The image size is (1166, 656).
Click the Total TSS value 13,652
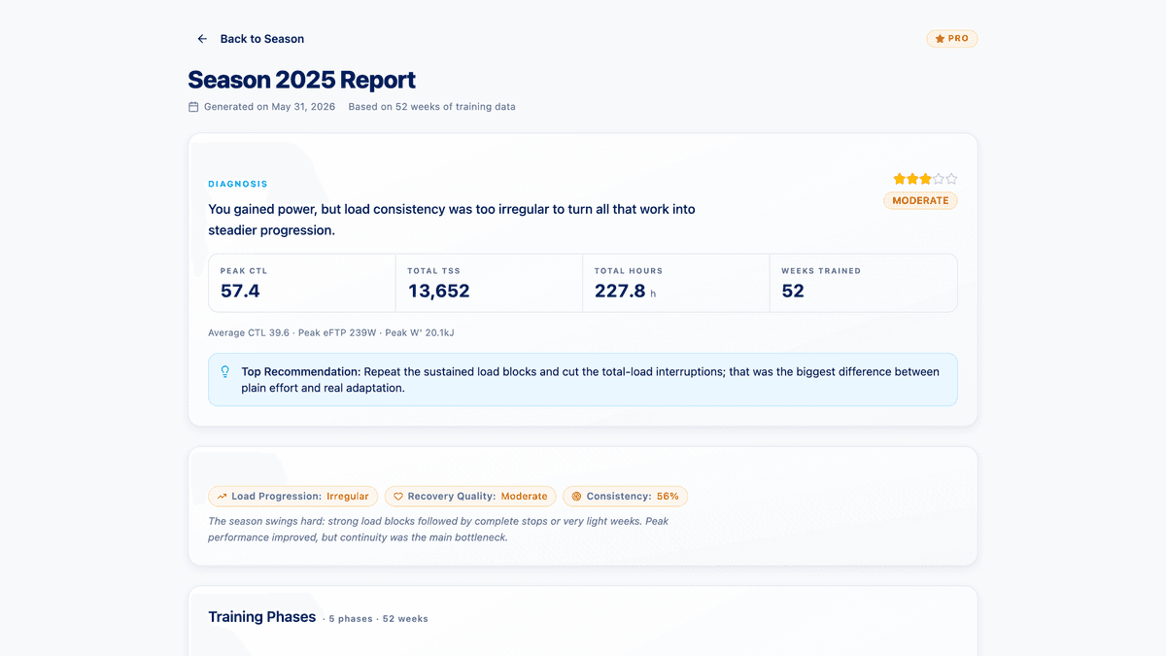coord(439,291)
